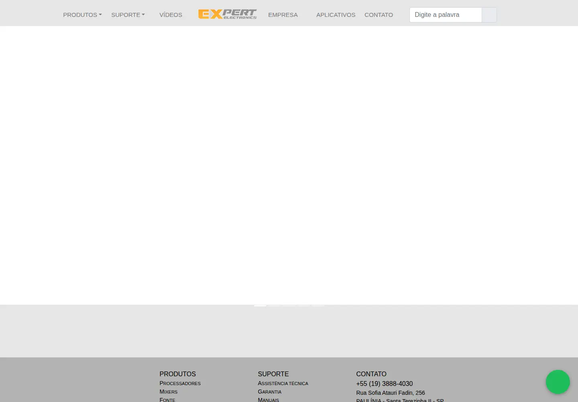Open the Manuais footer link
578x402 pixels.
(268, 400)
